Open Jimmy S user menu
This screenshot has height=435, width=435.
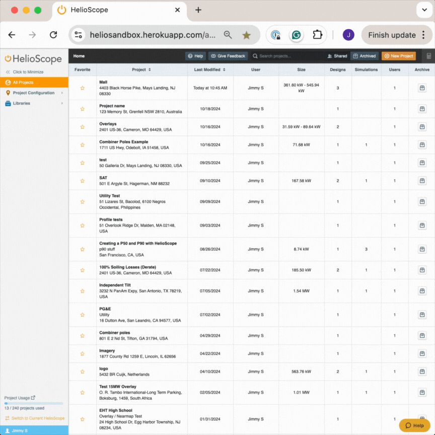(x=34, y=430)
